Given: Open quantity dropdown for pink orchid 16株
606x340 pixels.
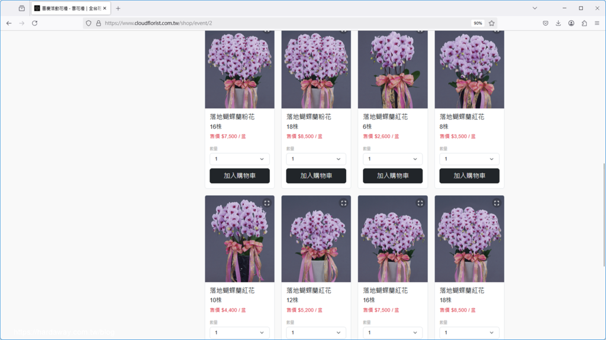Looking at the screenshot, I should tap(240, 159).
